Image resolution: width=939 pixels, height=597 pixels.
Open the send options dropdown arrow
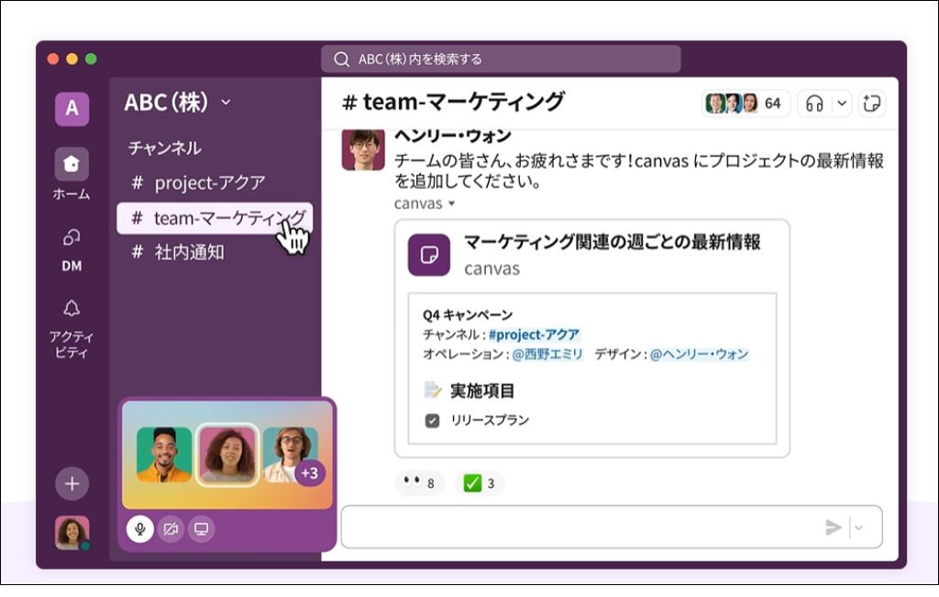click(858, 527)
